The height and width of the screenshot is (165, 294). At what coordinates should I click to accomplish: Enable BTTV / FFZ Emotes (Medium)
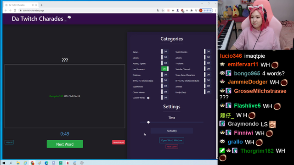(208, 80)
